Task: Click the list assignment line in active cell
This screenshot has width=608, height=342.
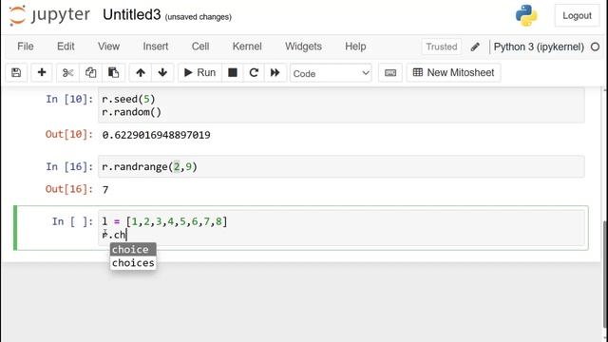Action: pyautogui.click(x=164, y=221)
